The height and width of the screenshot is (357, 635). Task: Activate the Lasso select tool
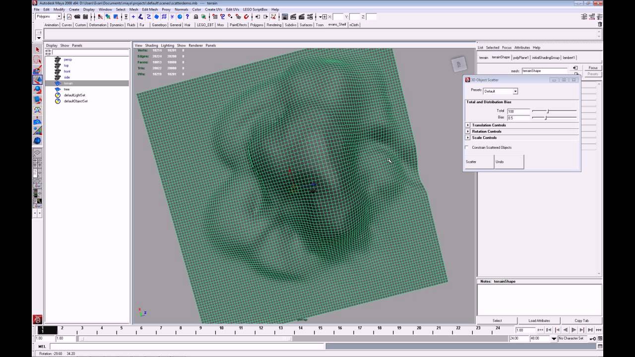(x=37, y=59)
